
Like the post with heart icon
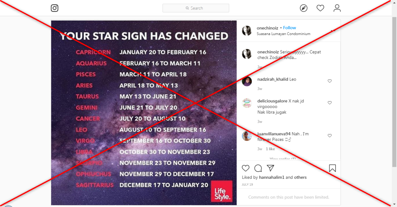[245, 168]
